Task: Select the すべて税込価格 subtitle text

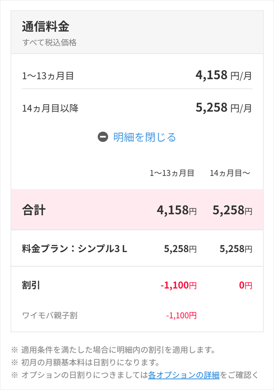Action: click(49, 43)
